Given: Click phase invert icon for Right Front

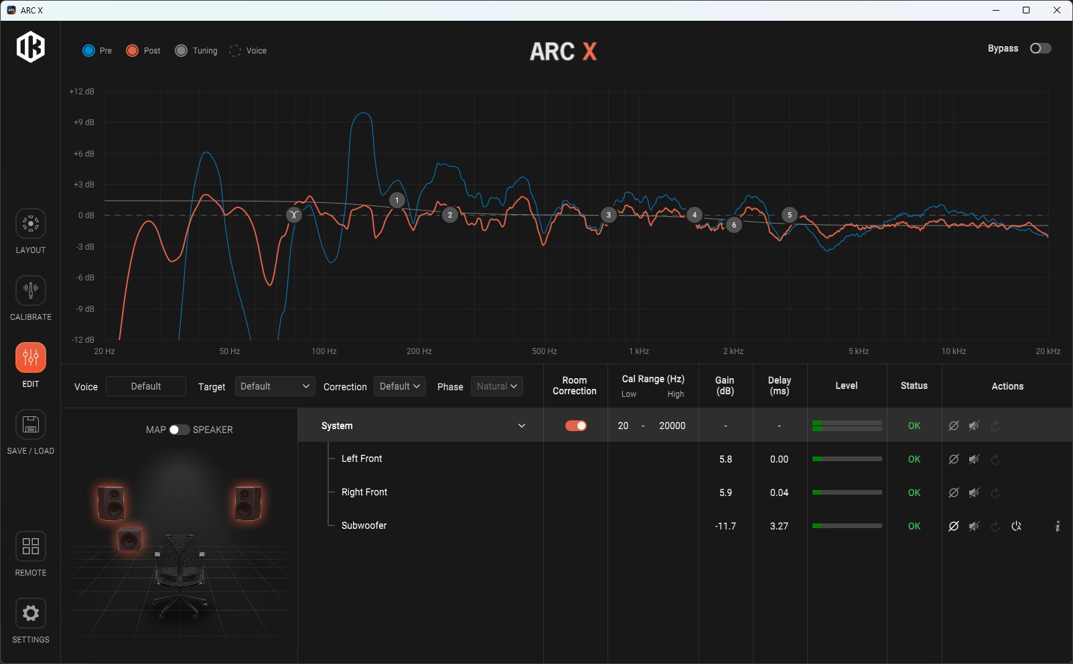Looking at the screenshot, I should pyautogui.click(x=954, y=493).
